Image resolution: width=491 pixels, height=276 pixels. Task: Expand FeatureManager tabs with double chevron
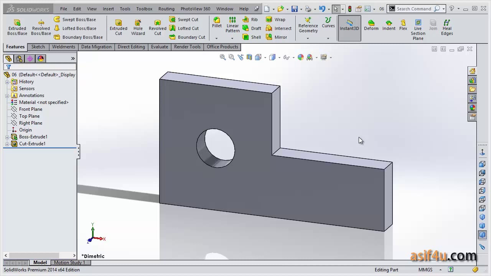tap(73, 59)
